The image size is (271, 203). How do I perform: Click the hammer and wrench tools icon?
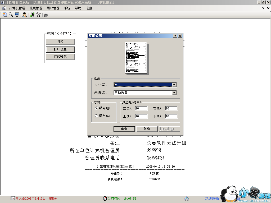pyautogui.click(x=38, y=15)
